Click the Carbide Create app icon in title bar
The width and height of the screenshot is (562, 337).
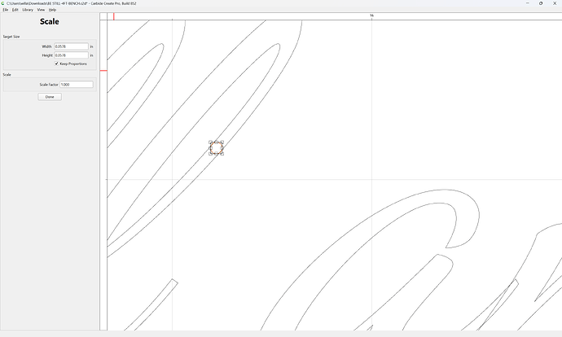pos(3,3)
